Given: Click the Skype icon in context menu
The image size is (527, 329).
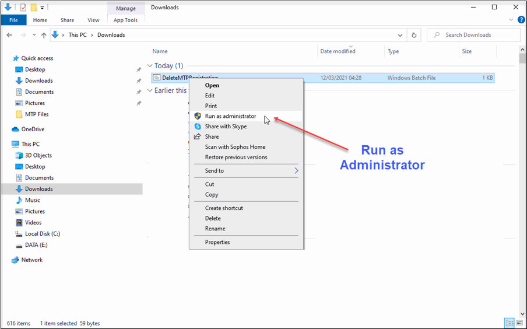Looking at the screenshot, I should [198, 127].
